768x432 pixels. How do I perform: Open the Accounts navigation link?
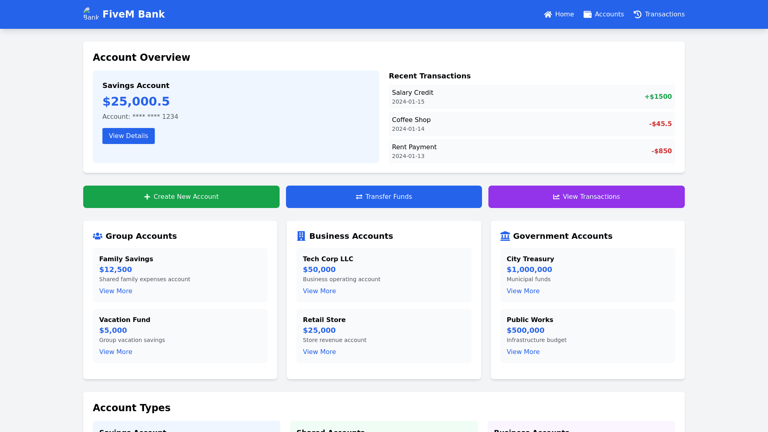(608, 14)
